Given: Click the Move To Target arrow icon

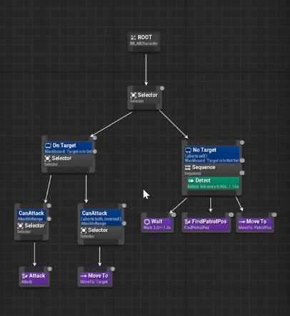Looking at the screenshot, I should point(84,276).
